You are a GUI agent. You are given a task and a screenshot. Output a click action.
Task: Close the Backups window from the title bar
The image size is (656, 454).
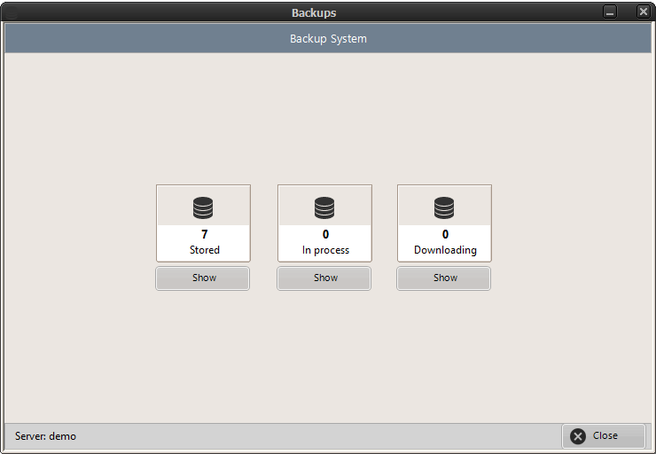644,12
